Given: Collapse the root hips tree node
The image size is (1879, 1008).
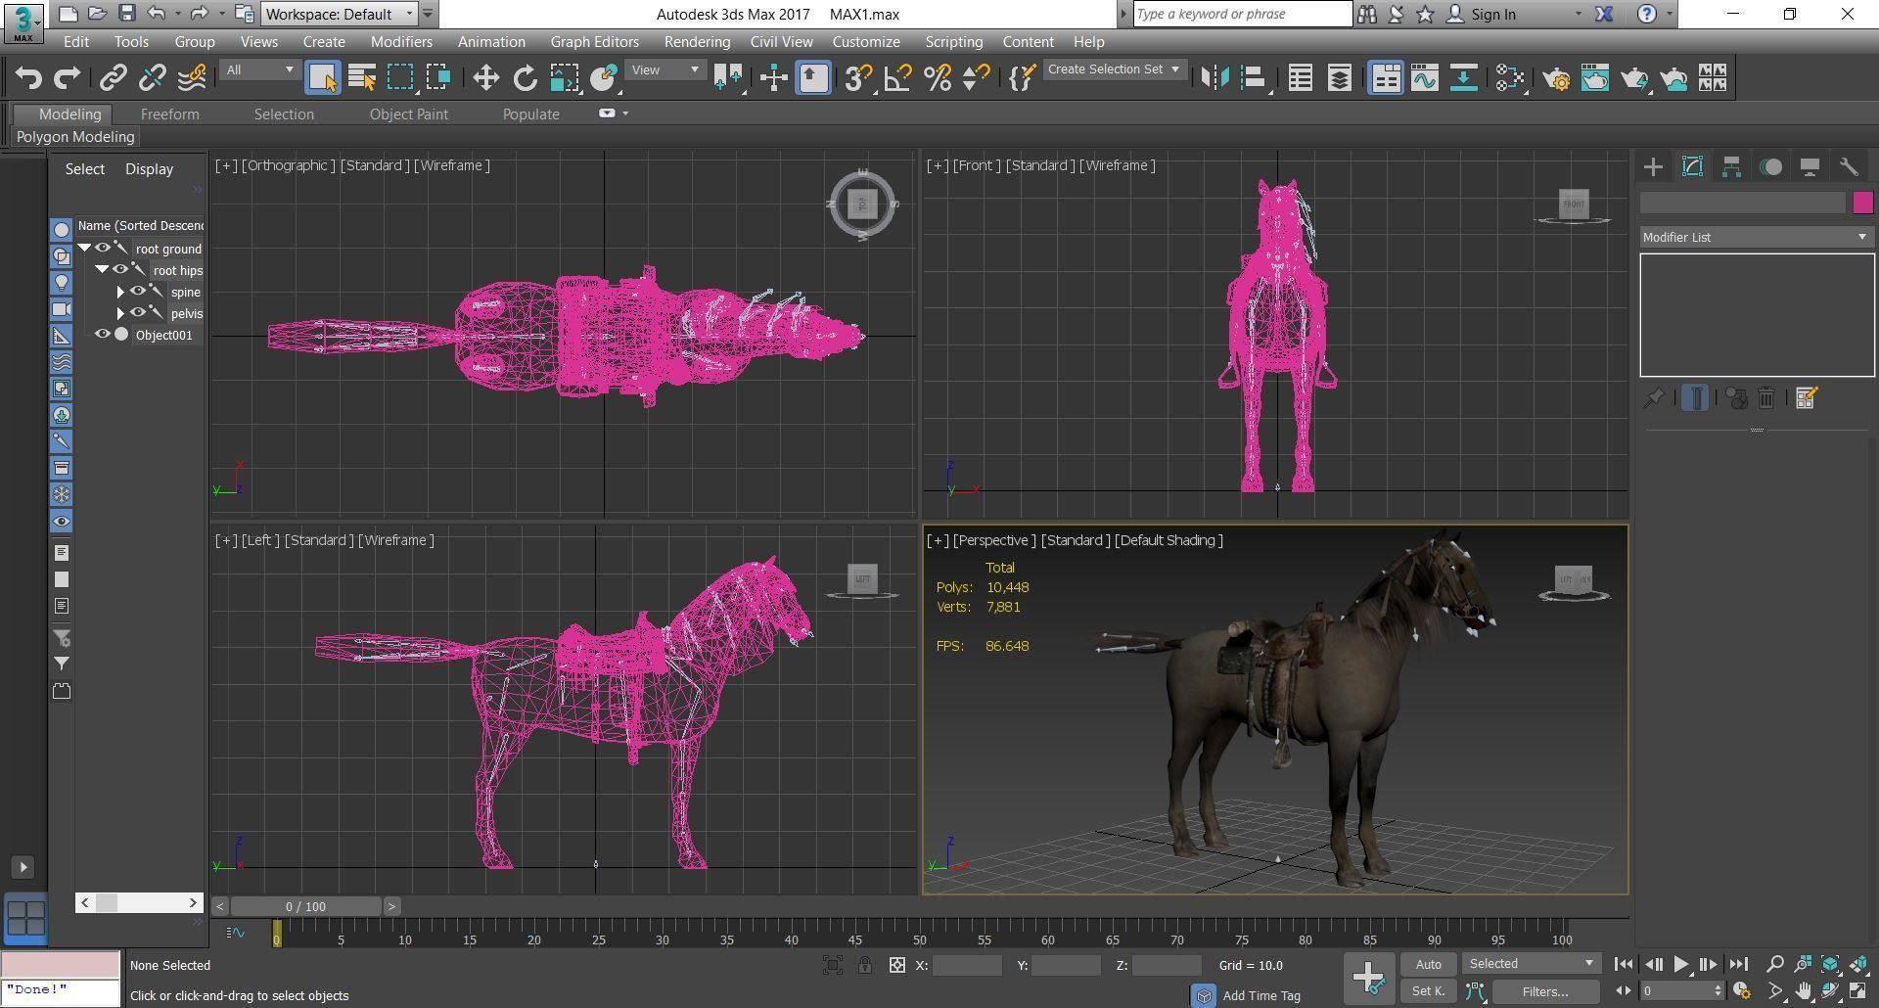Looking at the screenshot, I should point(102,269).
